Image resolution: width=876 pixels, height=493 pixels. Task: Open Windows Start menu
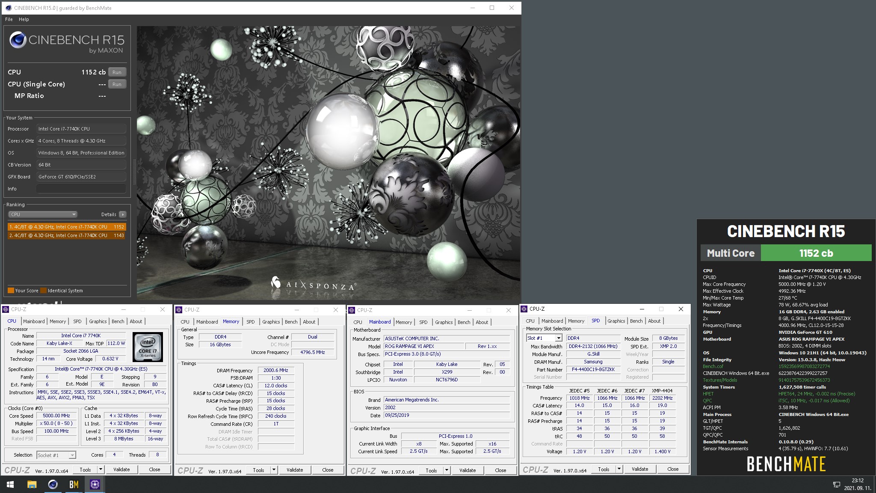pos(10,484)
